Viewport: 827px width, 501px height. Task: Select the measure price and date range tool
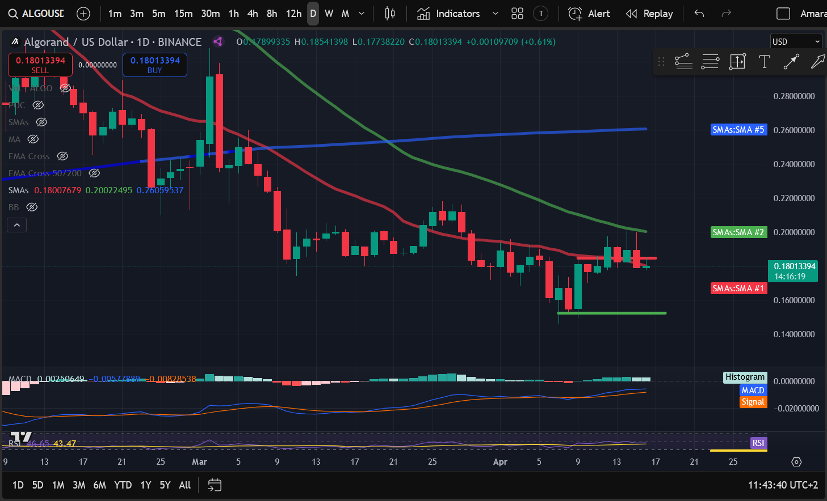[x=737, y=62]
